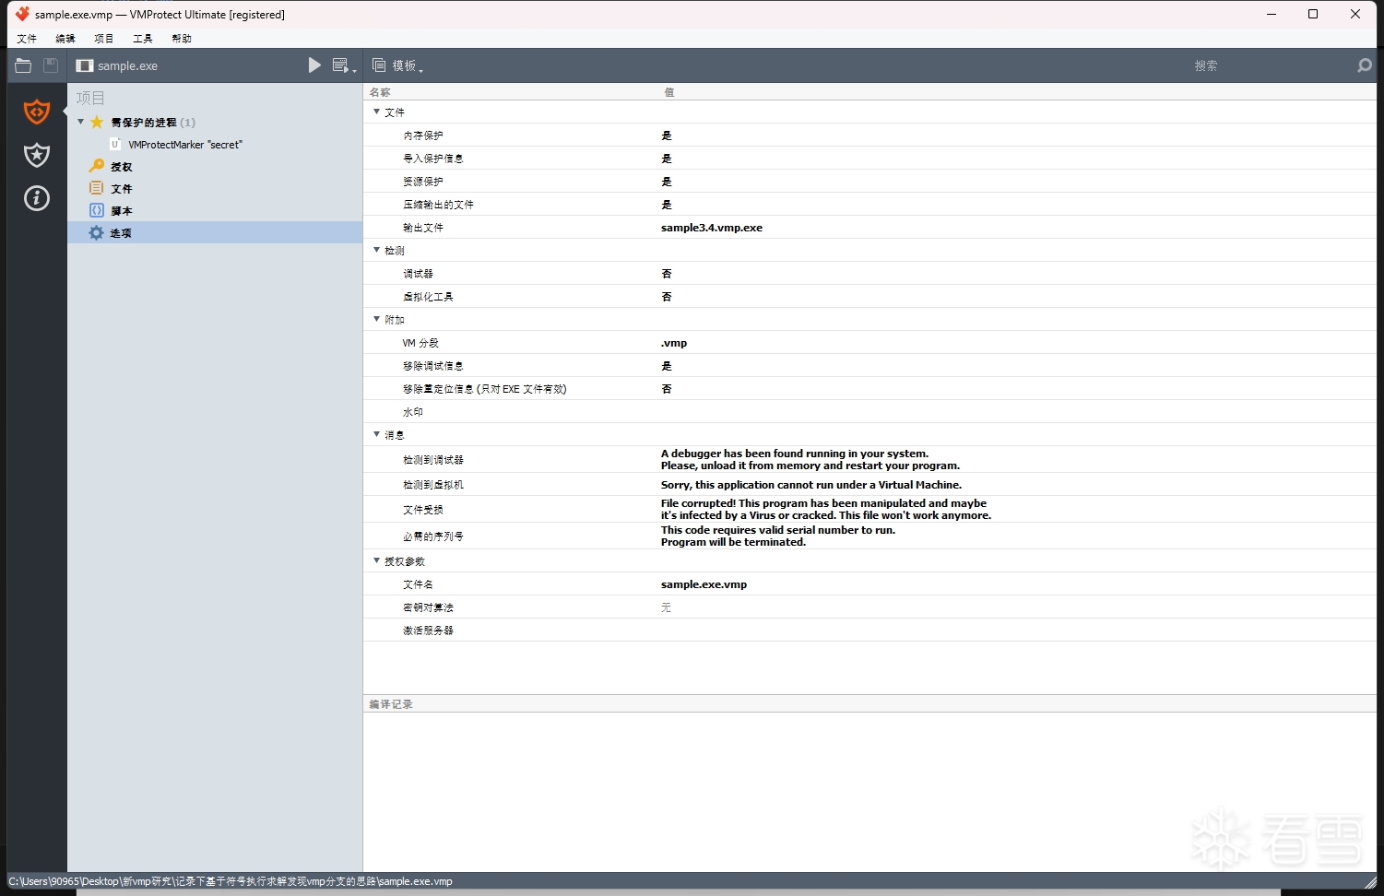Open the 编辑 menu
Screen dimensions: 1384x896
coord(65,39)
